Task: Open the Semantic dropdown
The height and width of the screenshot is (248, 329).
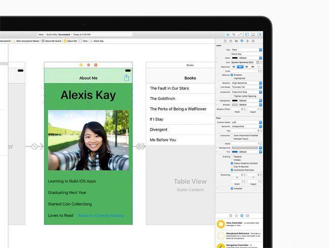Action: [x=246, y=126]
